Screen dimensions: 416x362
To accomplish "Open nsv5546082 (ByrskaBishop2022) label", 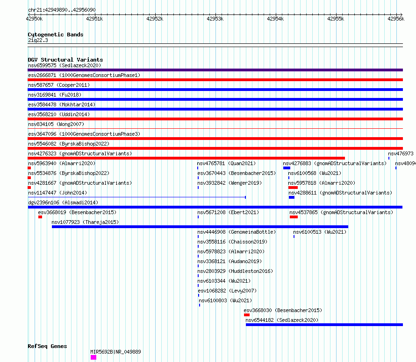I will (x=69, y=144).
